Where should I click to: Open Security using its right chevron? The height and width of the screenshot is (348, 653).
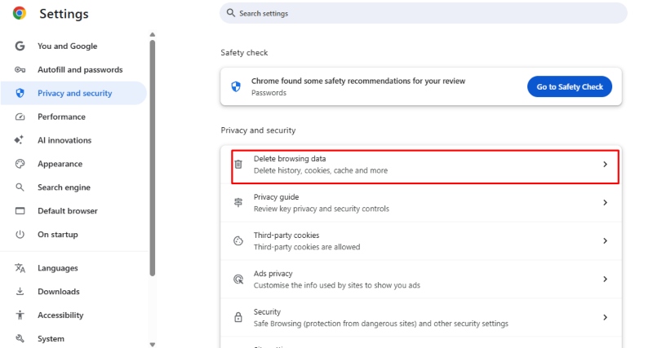[605, 317]
